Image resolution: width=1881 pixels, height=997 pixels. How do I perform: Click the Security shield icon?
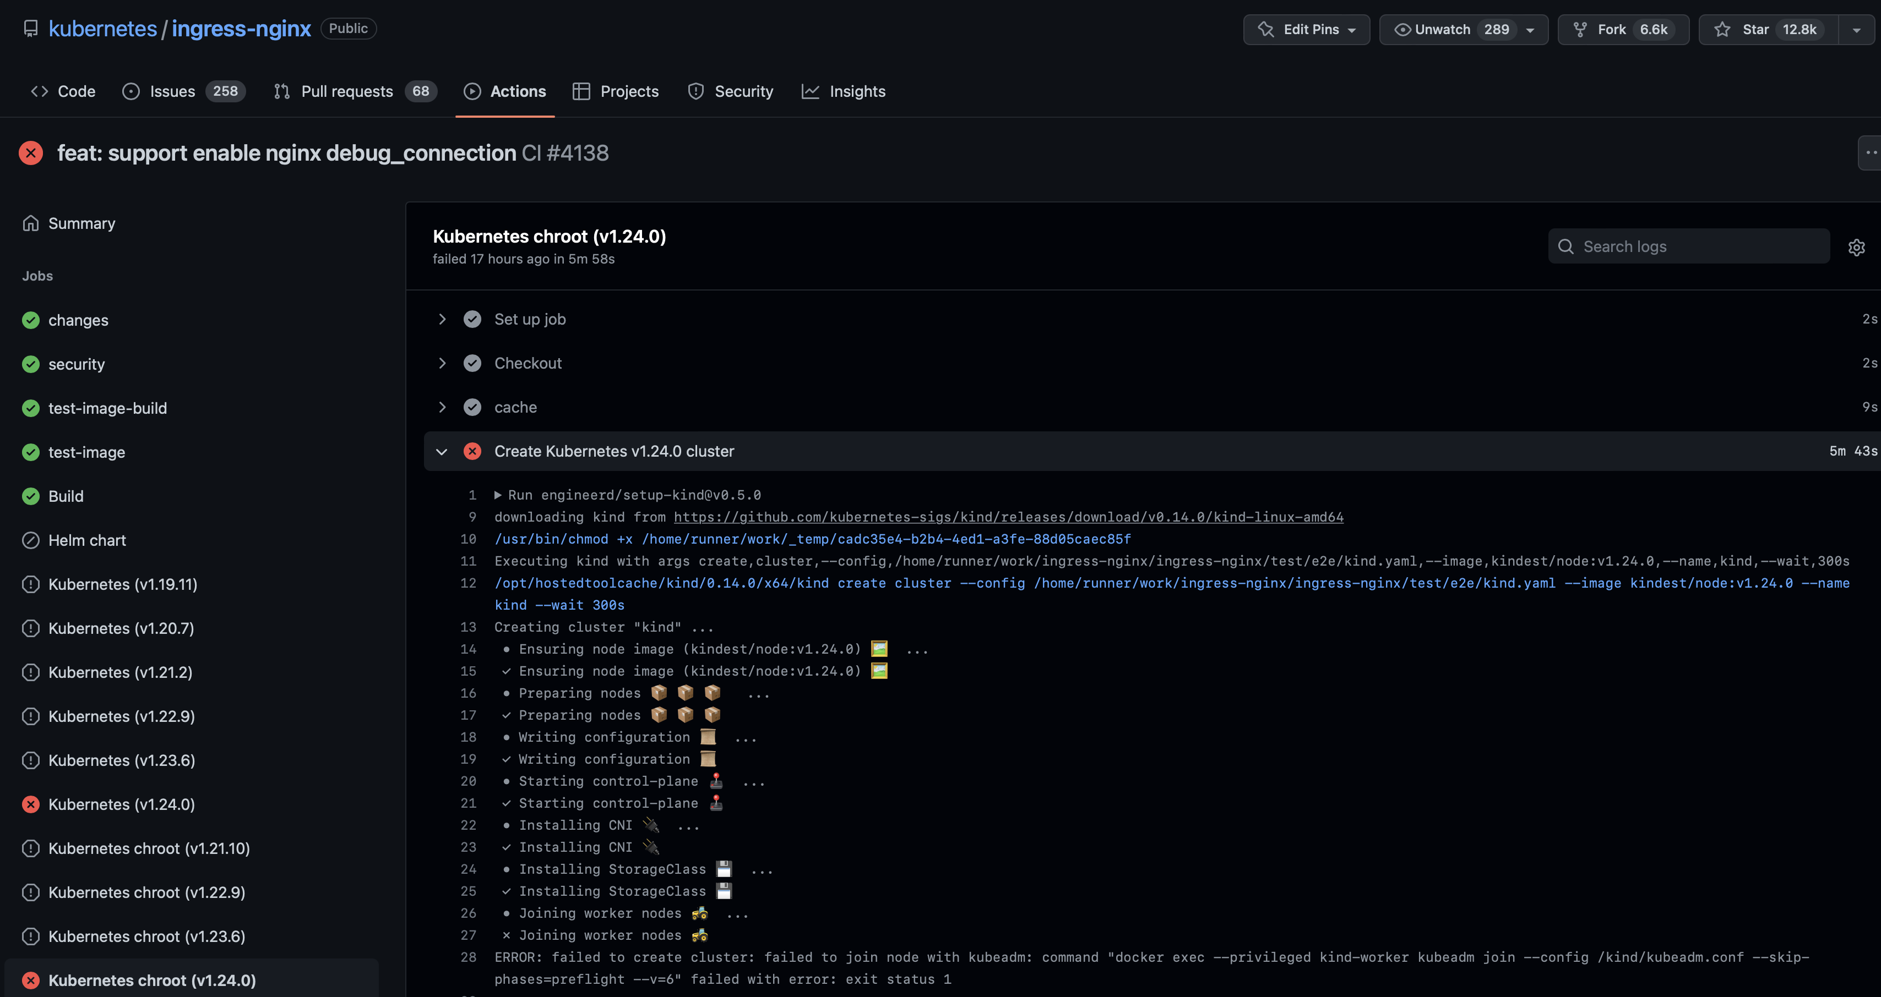pos(696,91)
